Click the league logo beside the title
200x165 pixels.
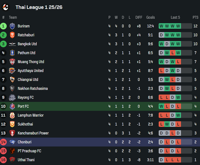5,7
